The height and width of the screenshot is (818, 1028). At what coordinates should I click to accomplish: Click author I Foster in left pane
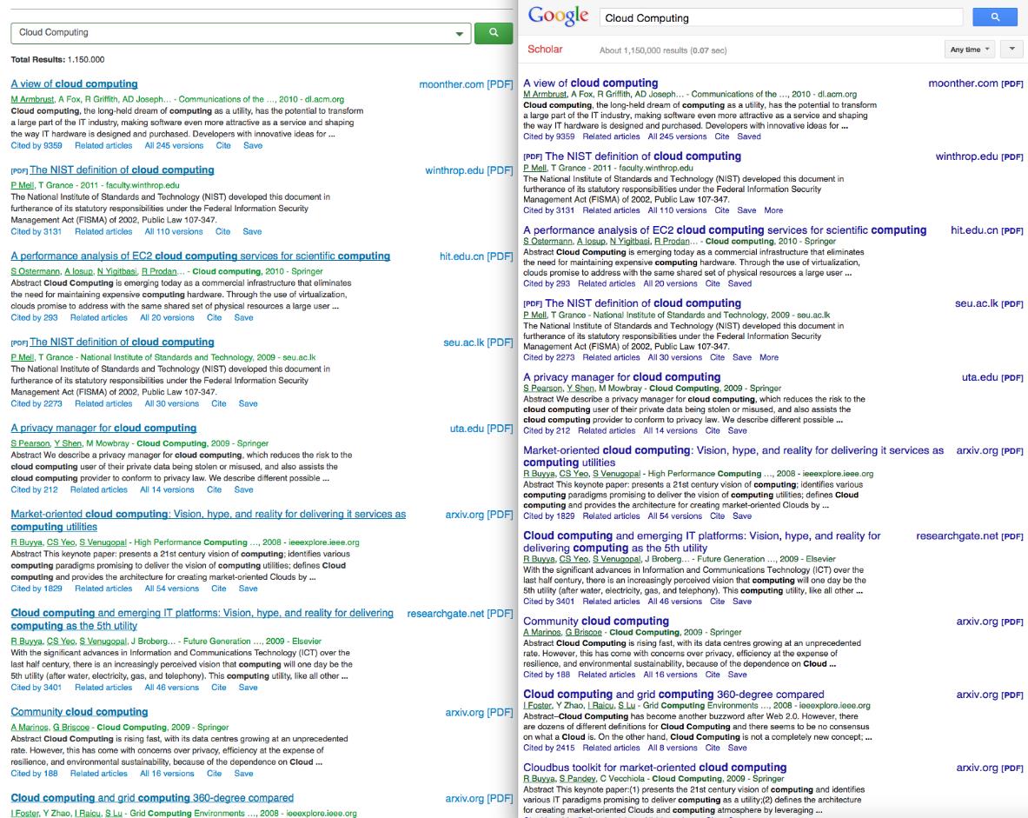tap(25, 814)
